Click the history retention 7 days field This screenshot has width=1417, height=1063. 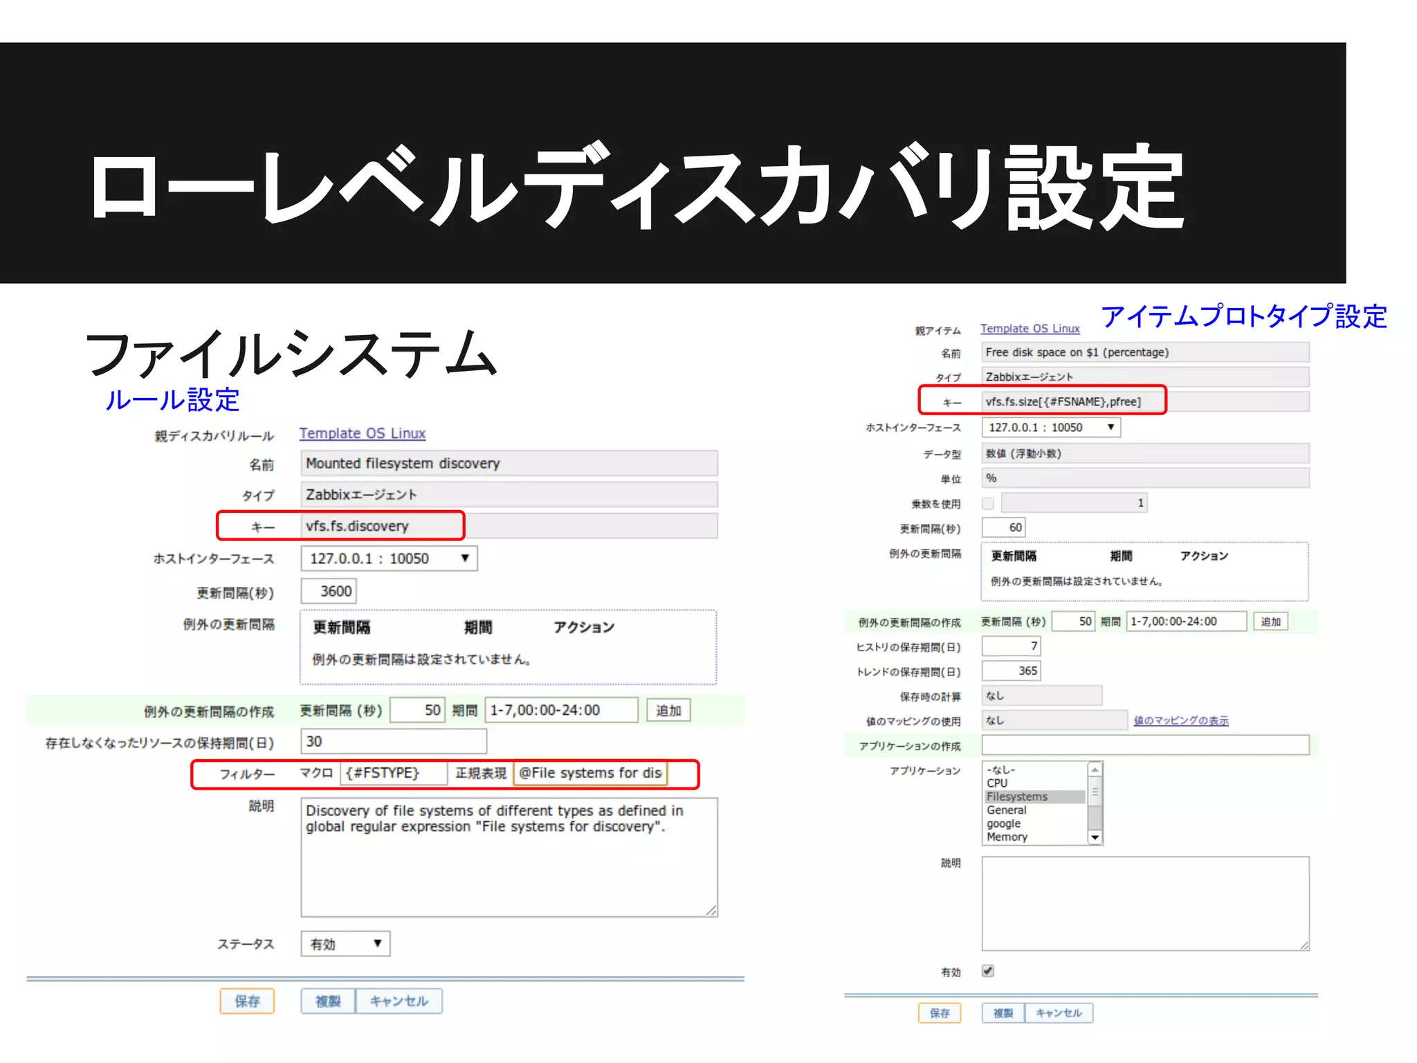[x=1012, y=646]
